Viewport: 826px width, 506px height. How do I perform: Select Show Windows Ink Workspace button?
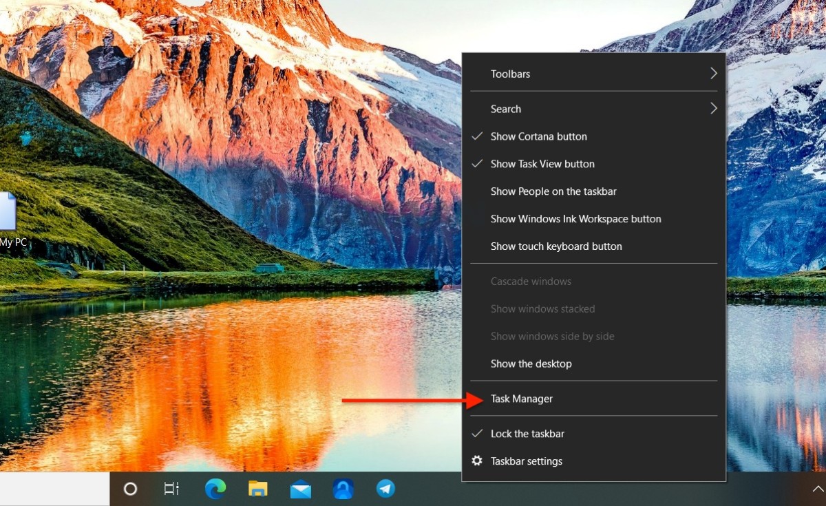pyautogui.click(x=575, y=219)
